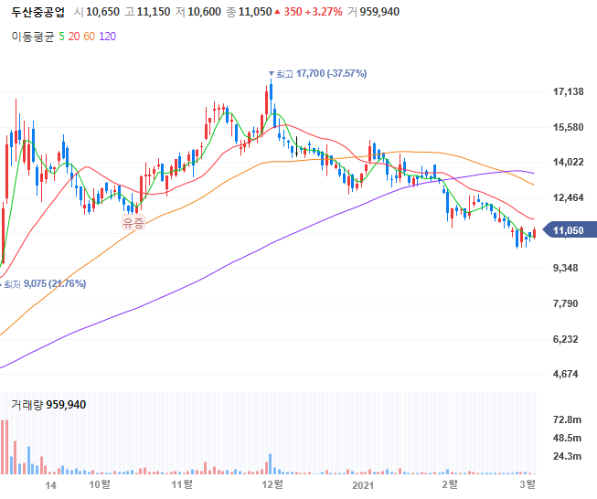The image size is (597, 499).
Task: Click the current price tag 11,050
Action: point(570,230)
